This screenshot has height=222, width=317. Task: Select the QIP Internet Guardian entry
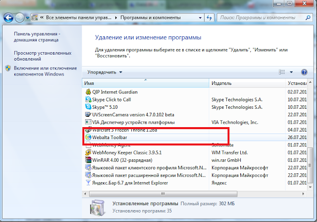coord(114,92)
